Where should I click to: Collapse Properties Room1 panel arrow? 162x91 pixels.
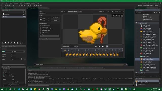point(25,67)
